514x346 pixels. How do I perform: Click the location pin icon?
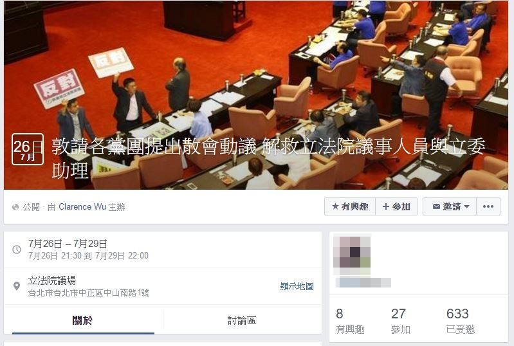tap(17, 286)
